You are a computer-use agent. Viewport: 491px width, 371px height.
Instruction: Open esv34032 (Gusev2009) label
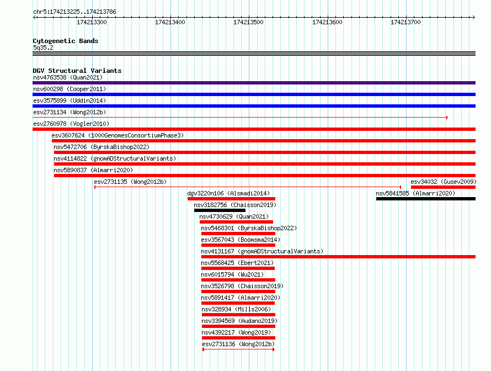coord(444,182)
